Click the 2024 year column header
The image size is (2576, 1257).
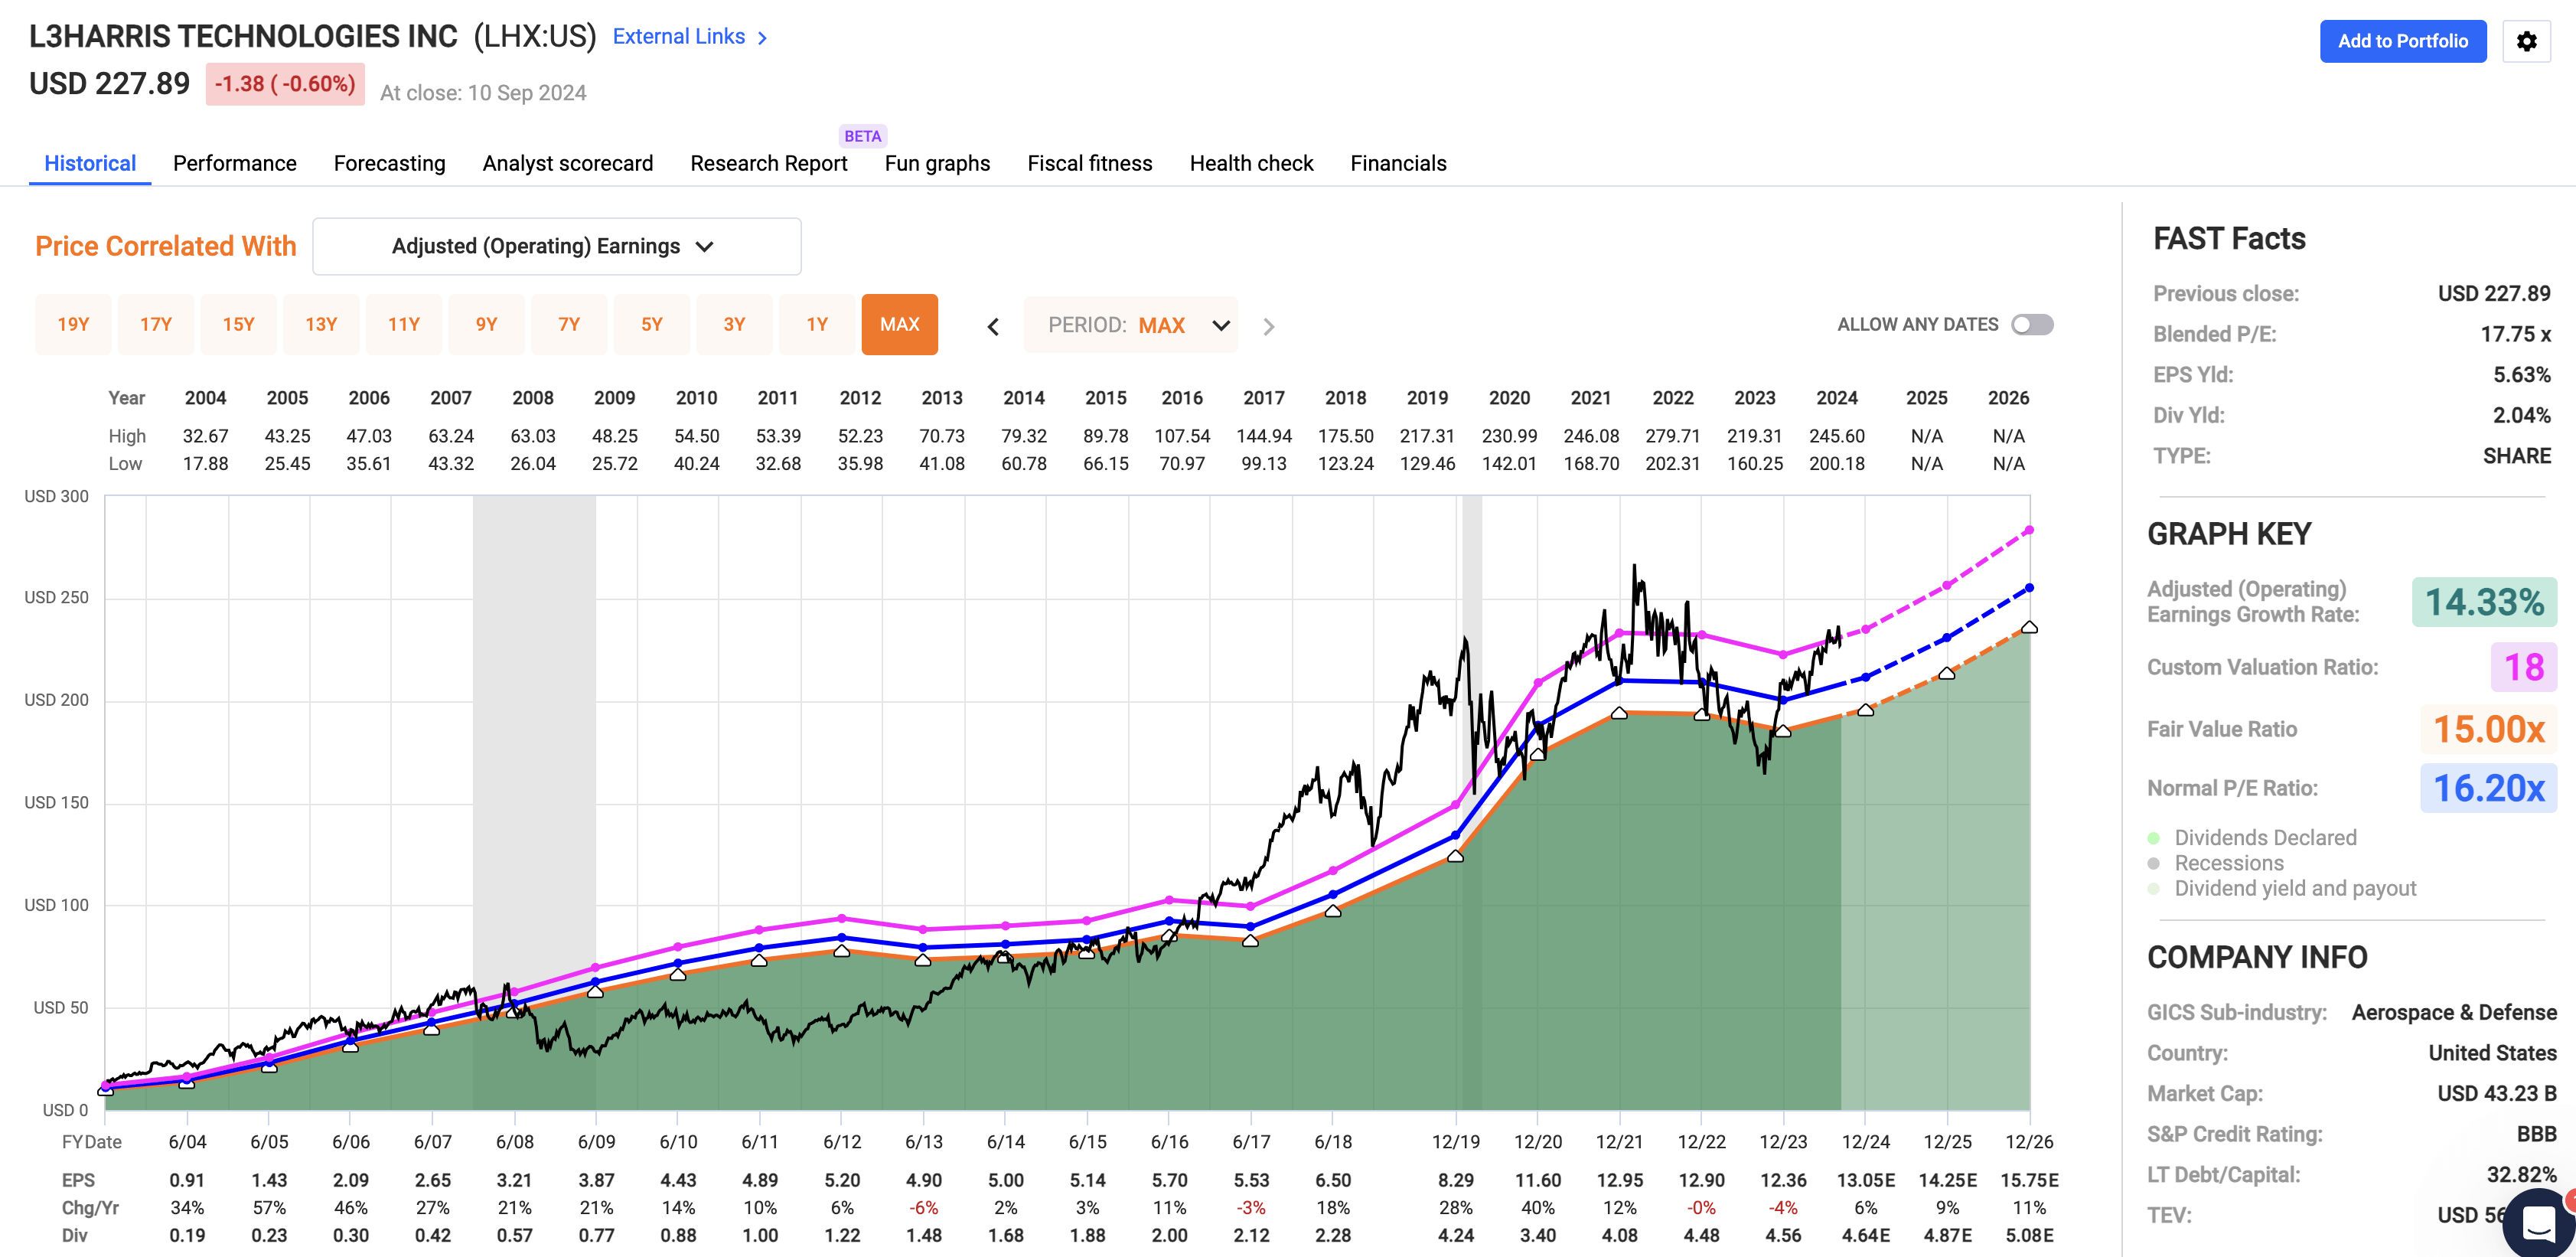[1837, 398]
